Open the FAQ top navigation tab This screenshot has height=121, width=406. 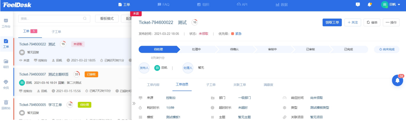[x=163, y=5]
